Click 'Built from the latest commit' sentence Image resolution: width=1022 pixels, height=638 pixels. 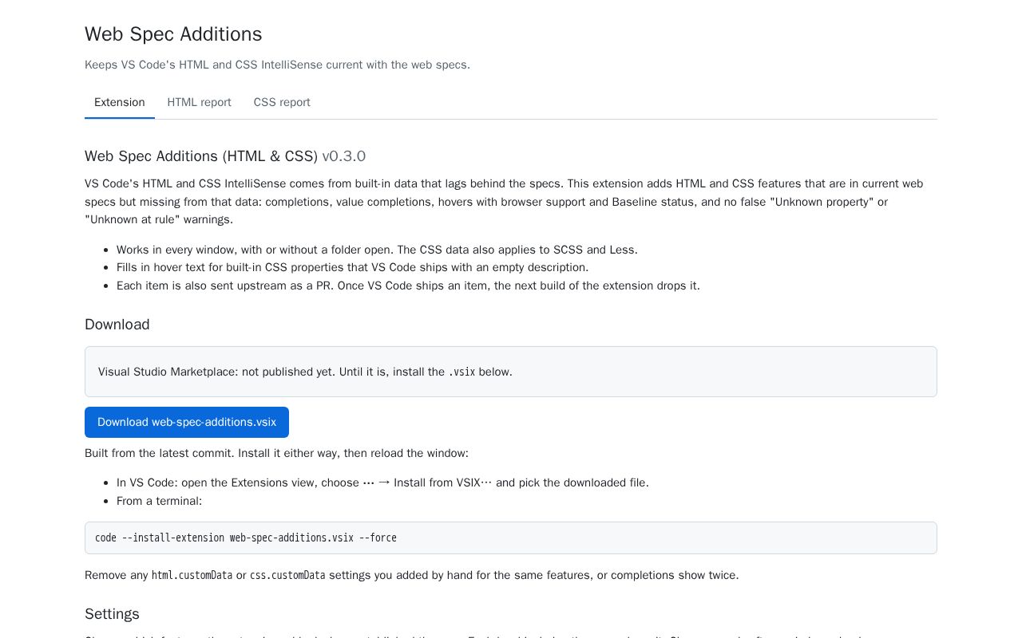pos(276,453)
